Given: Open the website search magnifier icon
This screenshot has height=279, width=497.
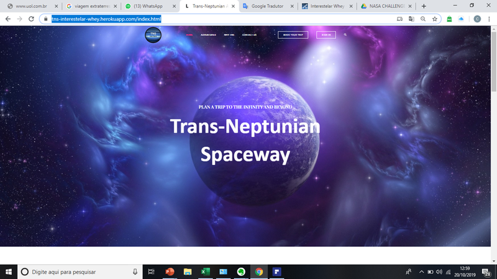Looking at the screenshot, I should pyautogui.click(x=345, y=35).
